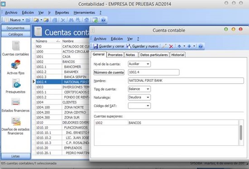Switch to the Historial tab
Viewport: 249px width, 169px height.
pos(178,55)
